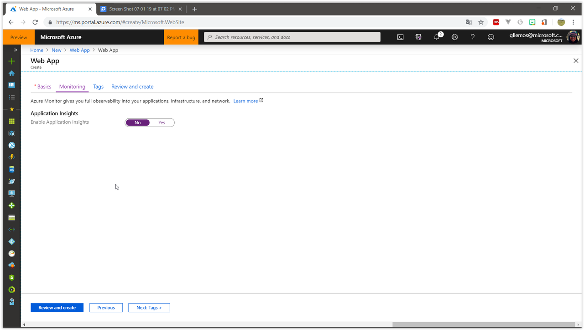The image size is (584, 330).
Task: Open Cost Management green circle icon
Action: (12, 289)
